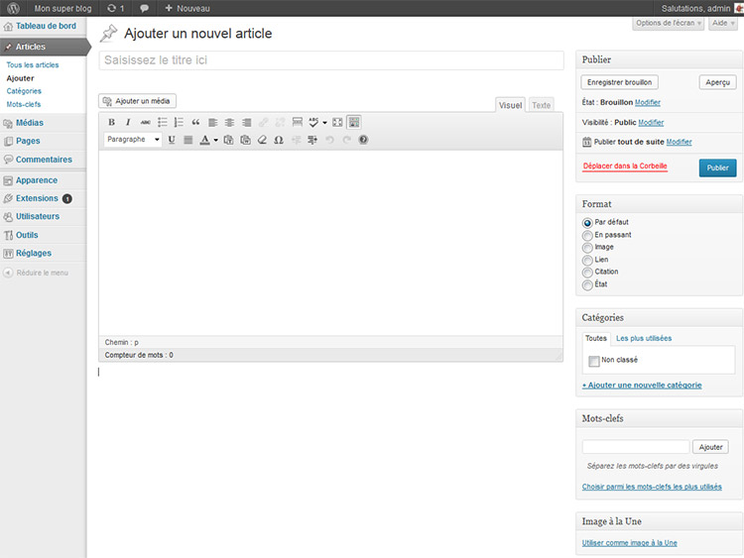
Task: Center-align the text
Action: click(x=230, y=122)
